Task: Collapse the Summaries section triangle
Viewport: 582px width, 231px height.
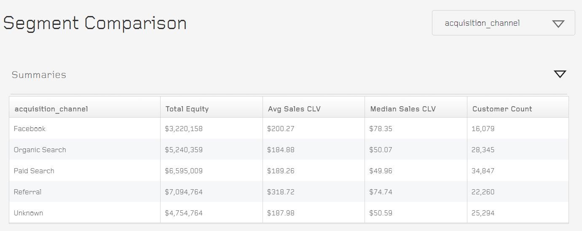Action: (x=560, y=74)
